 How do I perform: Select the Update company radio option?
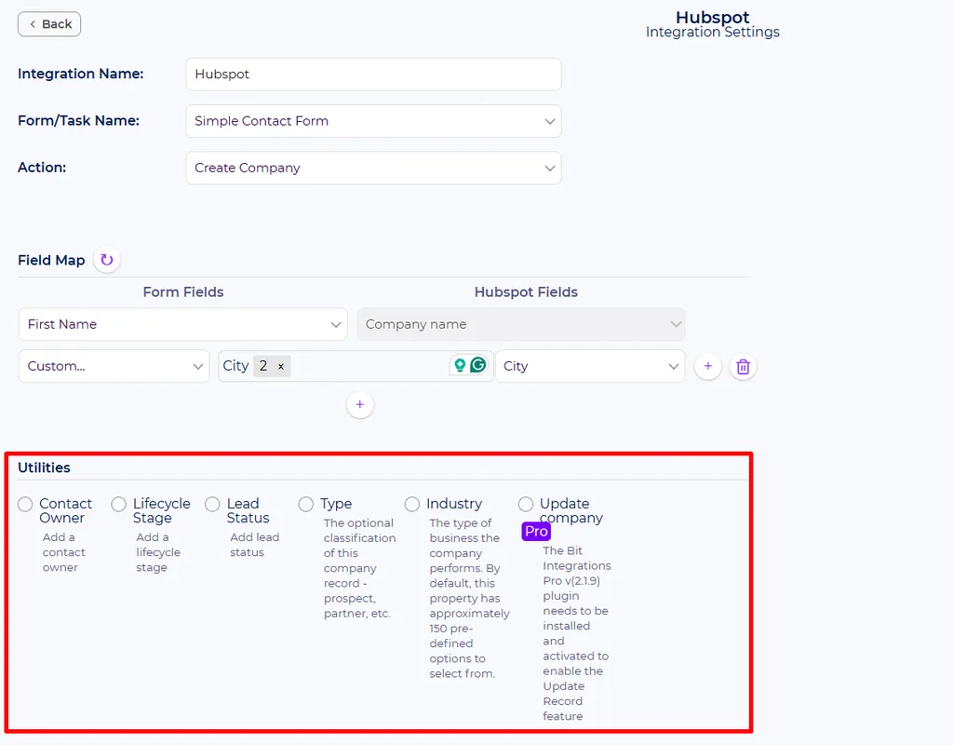(526, 504)
